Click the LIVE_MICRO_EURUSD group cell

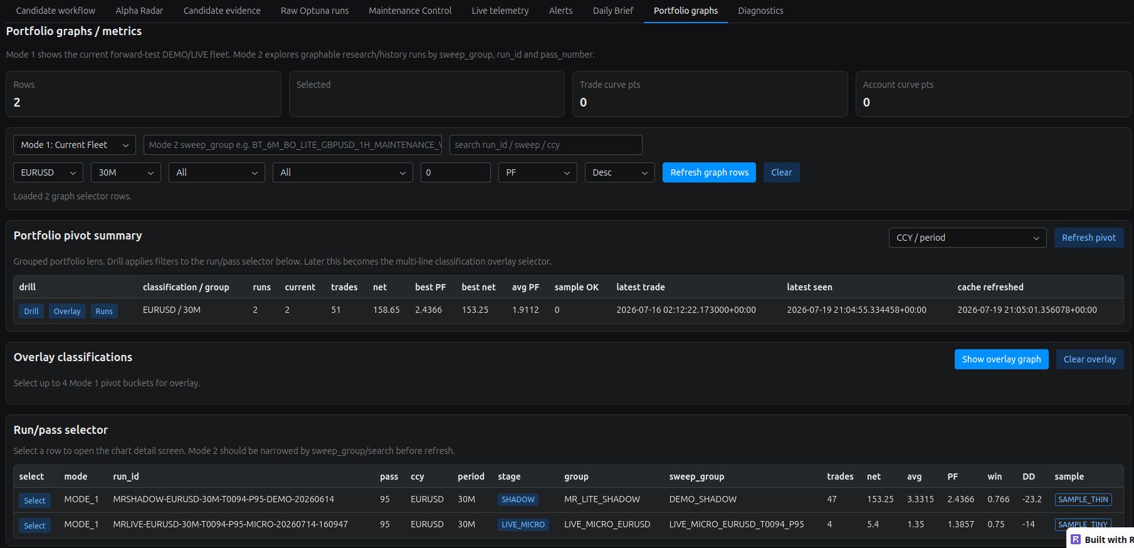point(607,524)
